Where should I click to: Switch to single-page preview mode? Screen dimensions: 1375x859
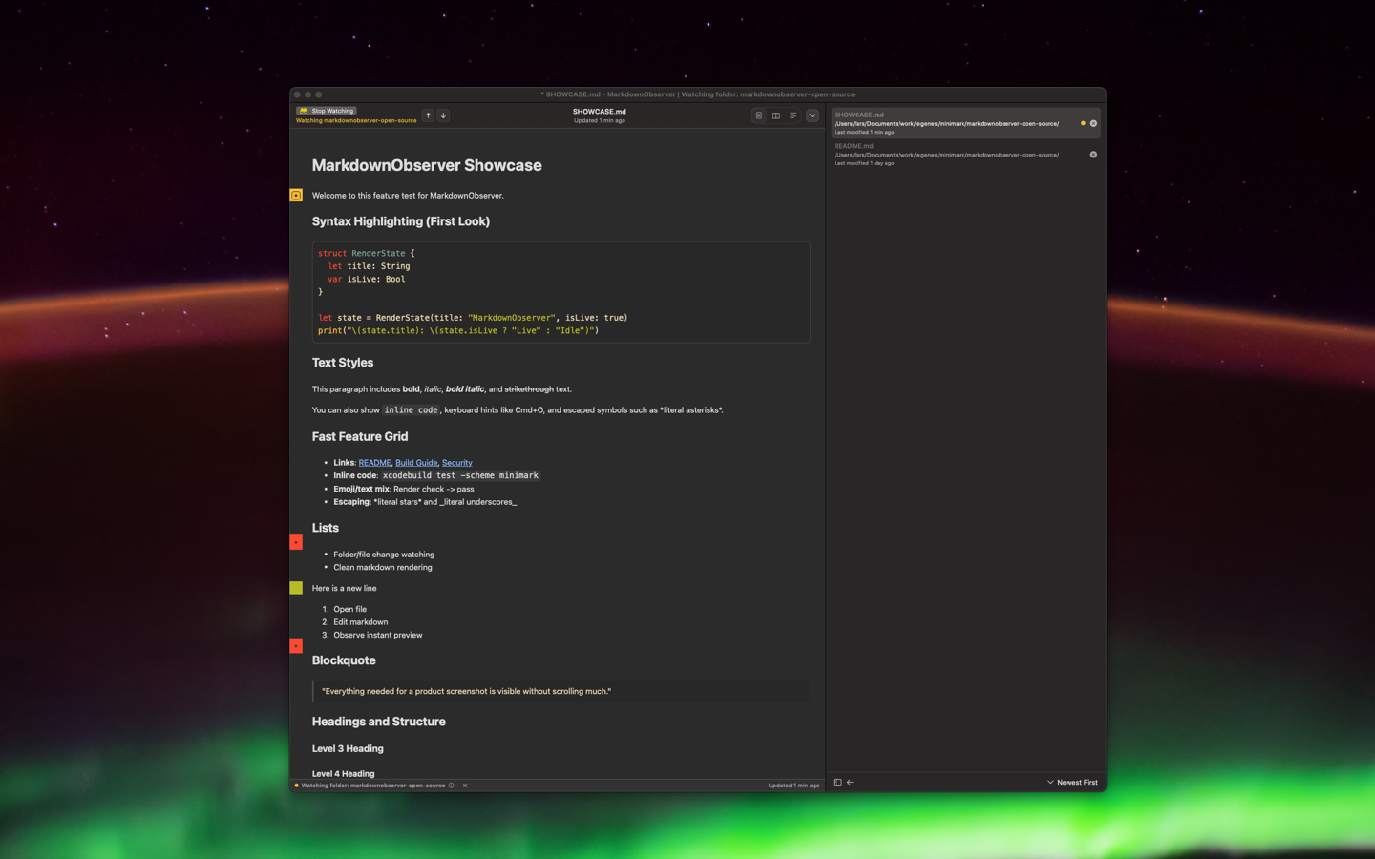[x=759, y=115]
